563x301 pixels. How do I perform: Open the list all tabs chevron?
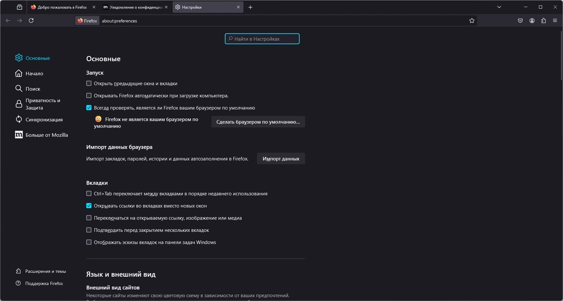coord(499,7)
